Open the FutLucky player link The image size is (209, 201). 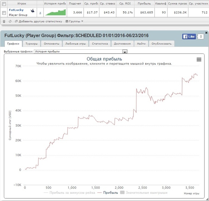tap(16, 10)
